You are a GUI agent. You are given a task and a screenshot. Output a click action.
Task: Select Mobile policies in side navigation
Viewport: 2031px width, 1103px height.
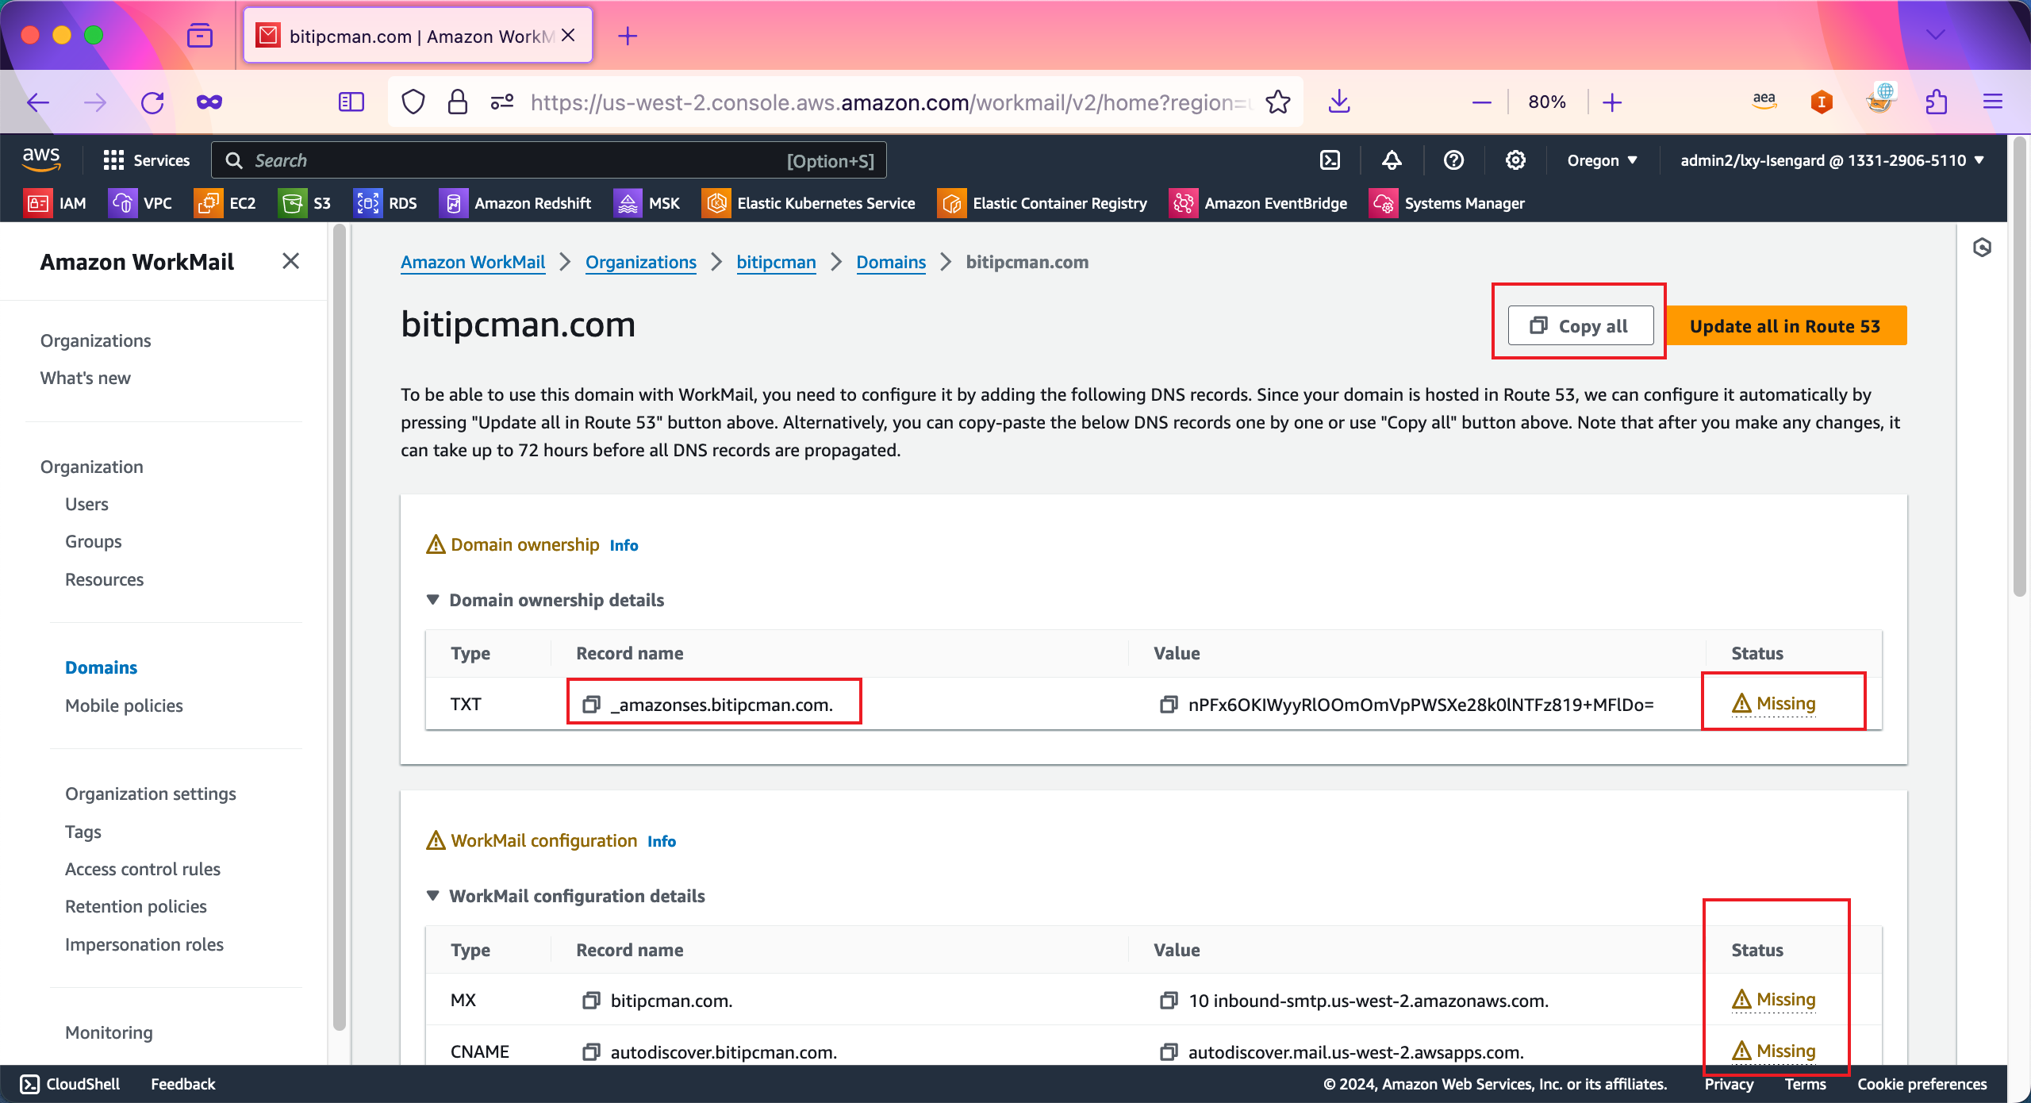(x=124, y=705)
